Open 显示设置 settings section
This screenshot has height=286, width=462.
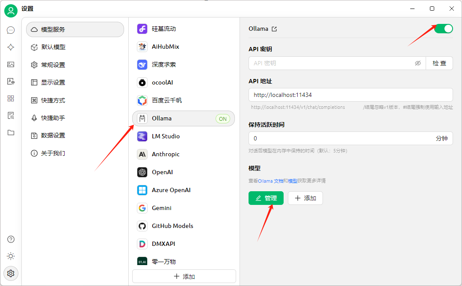pos(75,82)
